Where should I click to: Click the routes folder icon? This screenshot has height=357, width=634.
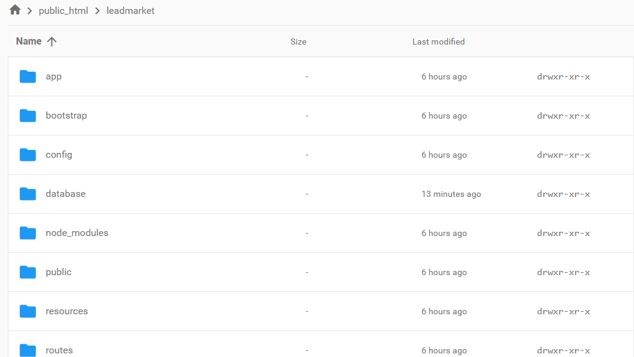(x=28, y=350)
